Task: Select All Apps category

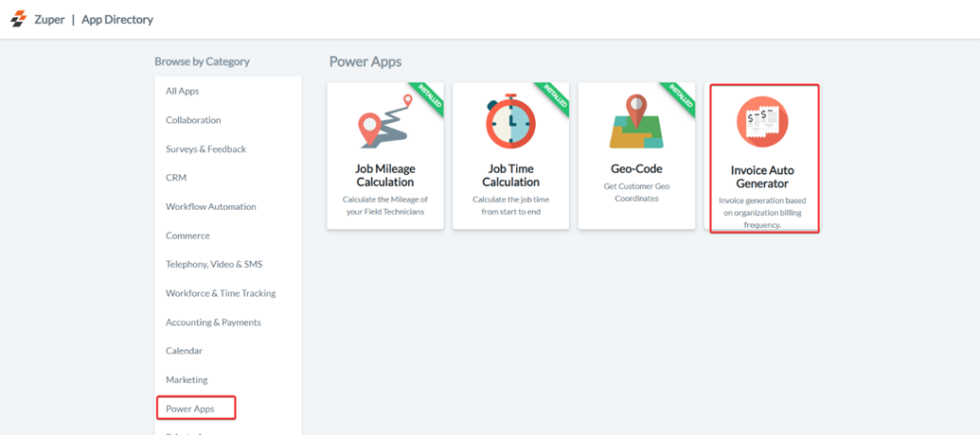Action: 183,92
